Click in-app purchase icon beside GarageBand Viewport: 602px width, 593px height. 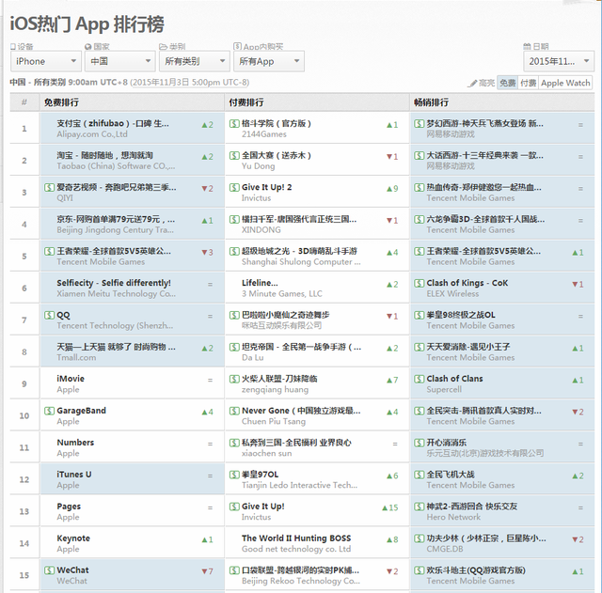coord(49,411)
